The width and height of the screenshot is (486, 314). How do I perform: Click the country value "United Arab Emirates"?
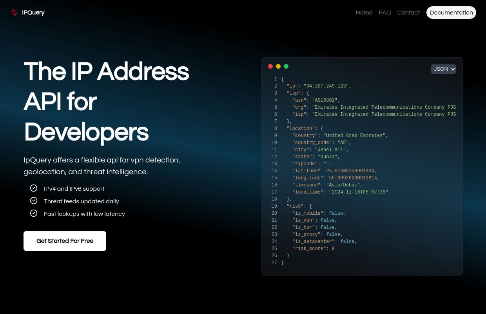point(354,136)
